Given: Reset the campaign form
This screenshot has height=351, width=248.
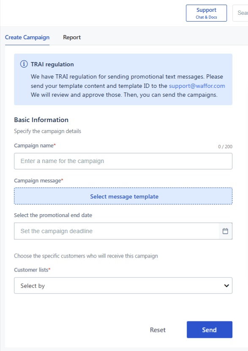Looking at the screenshot, I should pos(158,330).
